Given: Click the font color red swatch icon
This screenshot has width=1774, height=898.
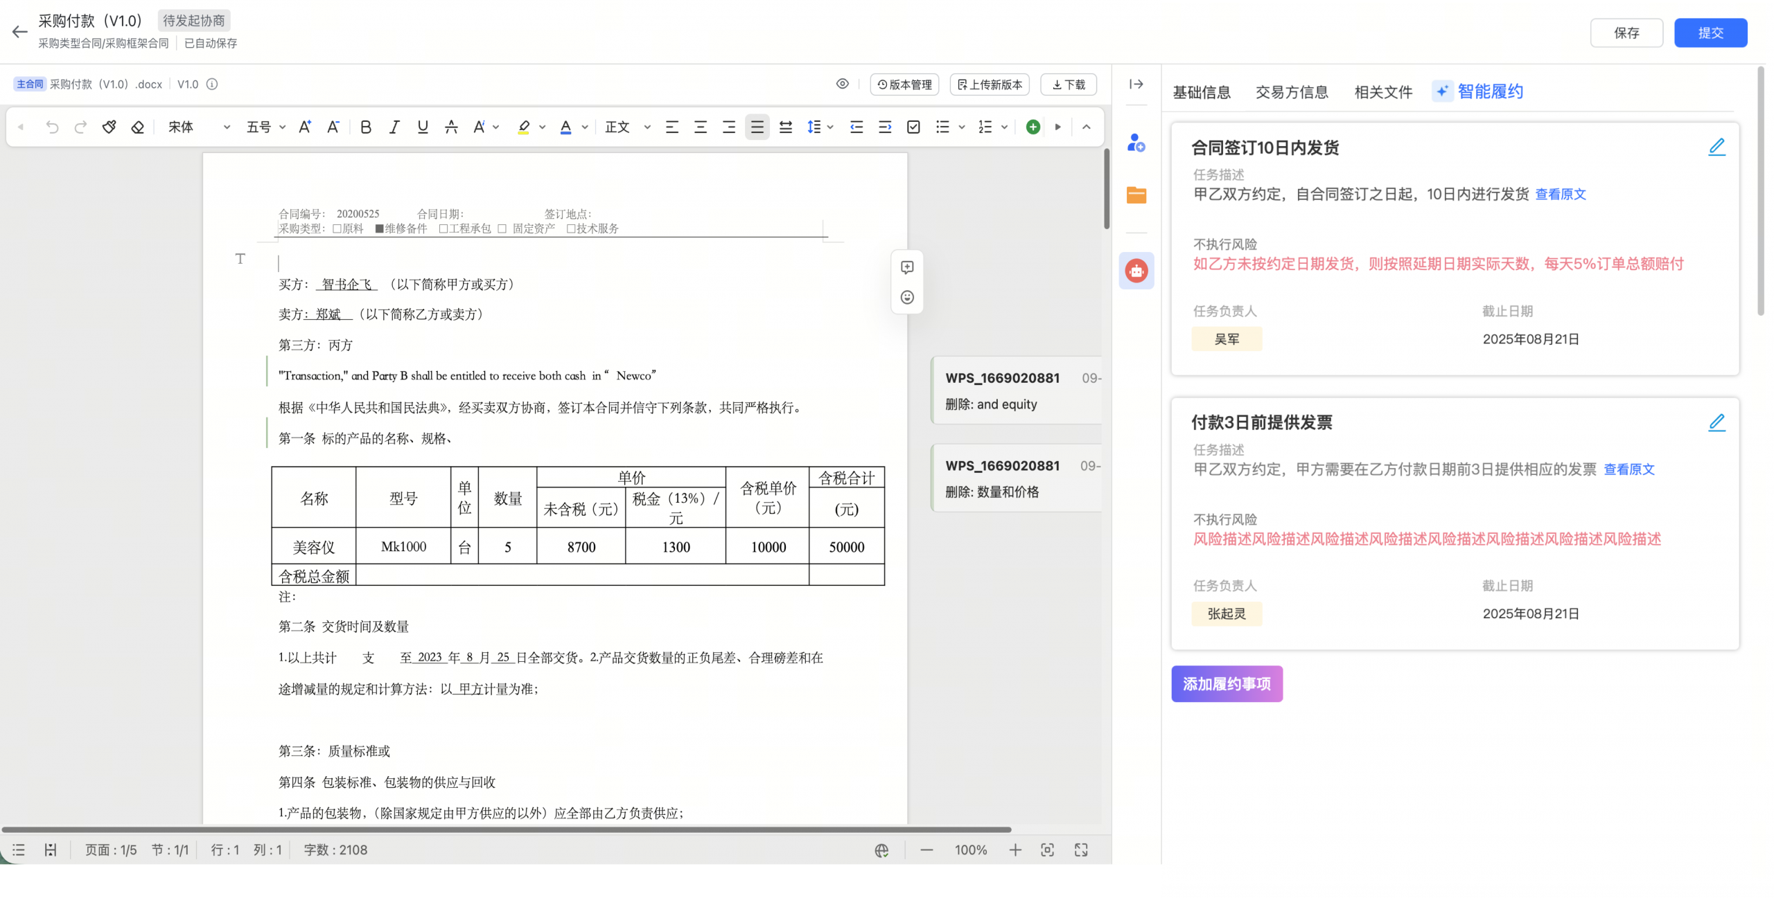Looking at the screenshot, I should coord(565,127).
